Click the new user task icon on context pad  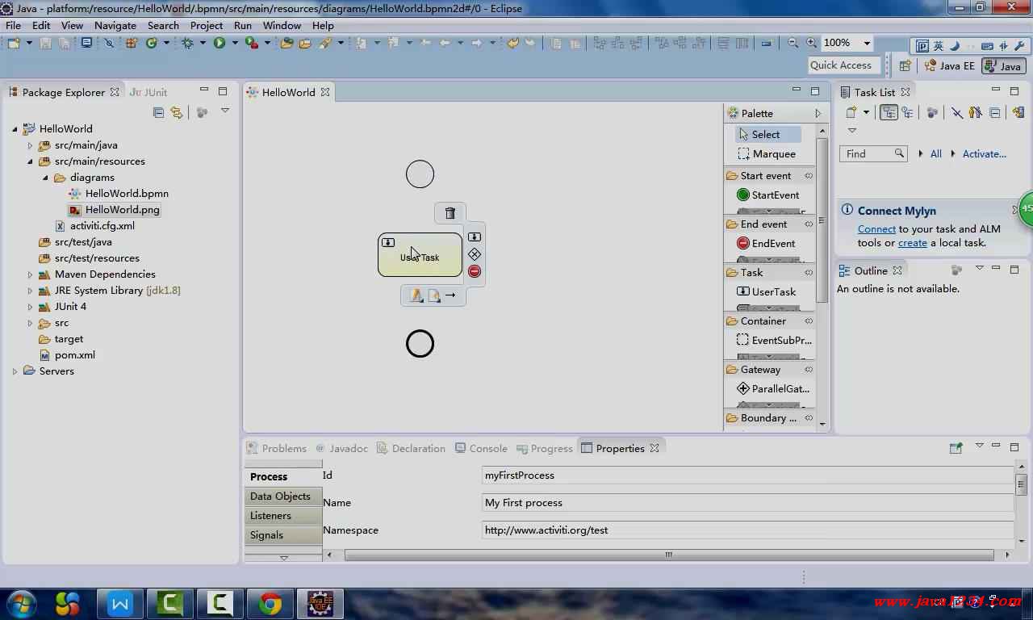click(475, 237)
